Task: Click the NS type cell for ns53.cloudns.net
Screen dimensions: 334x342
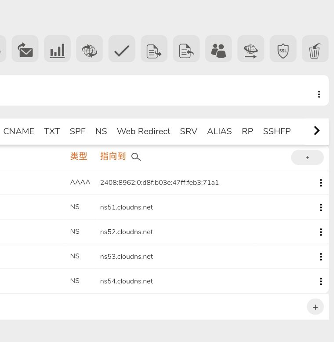Action: tap(75, 256)
